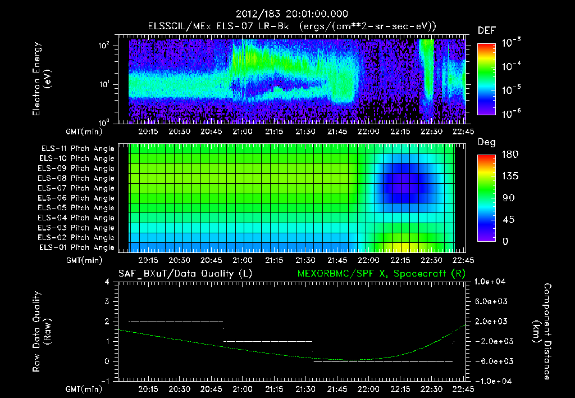575x398 pixels.
Task: Click the 20:15 tick label on the bottom plot
Action: coord(148,389)
